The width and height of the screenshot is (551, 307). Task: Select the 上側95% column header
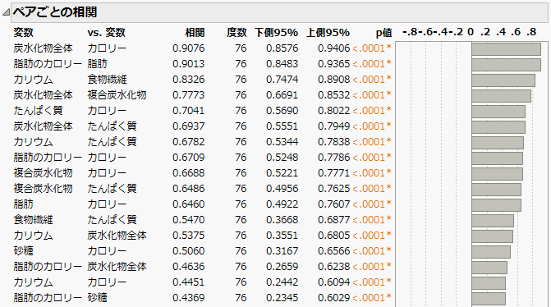click(328, 32)
